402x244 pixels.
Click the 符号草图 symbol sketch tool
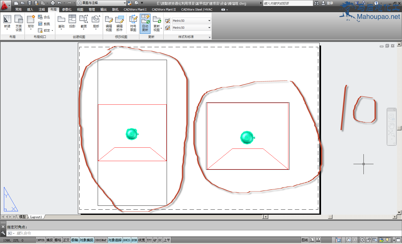pos(133,23)
